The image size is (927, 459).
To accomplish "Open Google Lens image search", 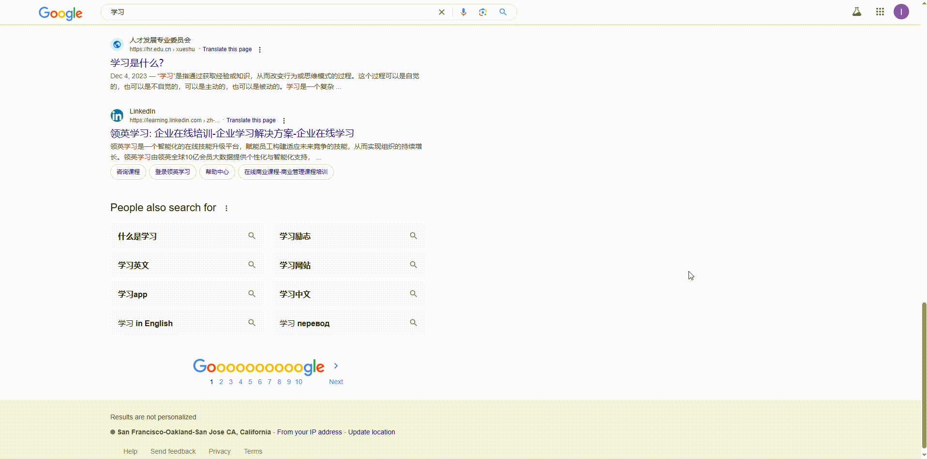I will coord(482,12).
